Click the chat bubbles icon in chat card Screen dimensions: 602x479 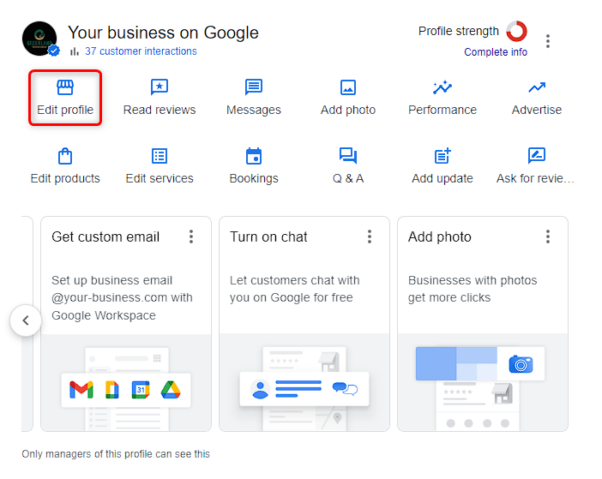click(x=345, y=388)
